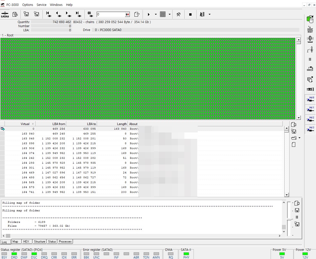
Task: Click the copy pages with X icon
Action: coord(310,79)
